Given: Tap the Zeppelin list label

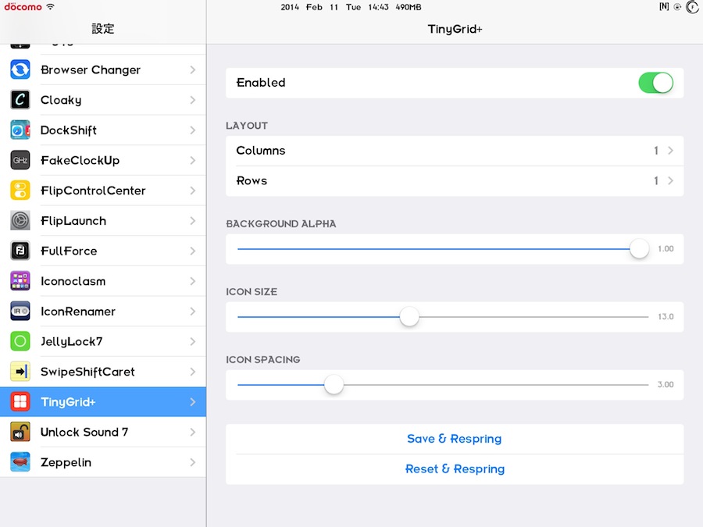Looking at the screenshot, I should [66, 462].
